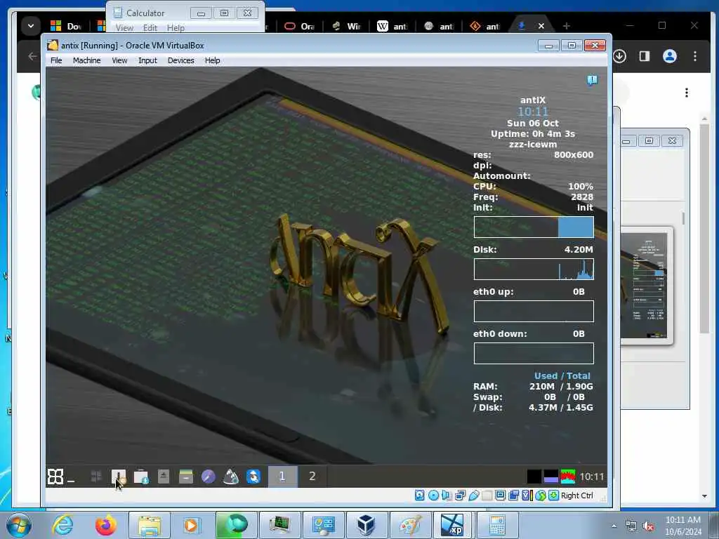
Task: Open Firefox from Windows taskbar
Action: pos(105,525)
